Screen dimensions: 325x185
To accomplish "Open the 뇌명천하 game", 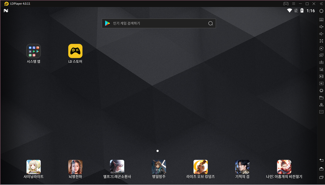I will click(x=75, y=167).
